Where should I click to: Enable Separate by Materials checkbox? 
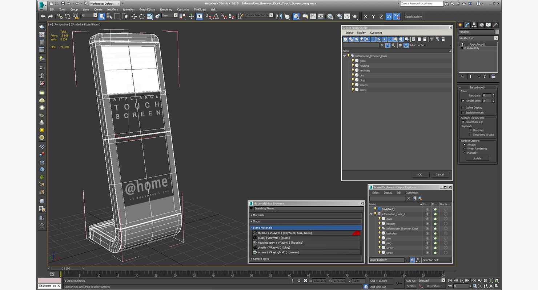click(470, 130)
